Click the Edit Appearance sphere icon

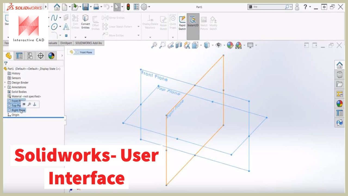[230, 45]
